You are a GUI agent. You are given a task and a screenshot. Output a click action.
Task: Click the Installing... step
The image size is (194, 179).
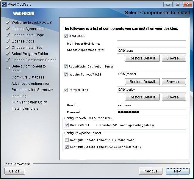(20, 96)
